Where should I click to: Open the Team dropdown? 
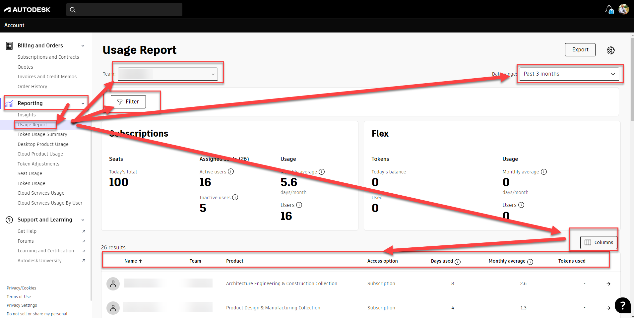(168, 74)
